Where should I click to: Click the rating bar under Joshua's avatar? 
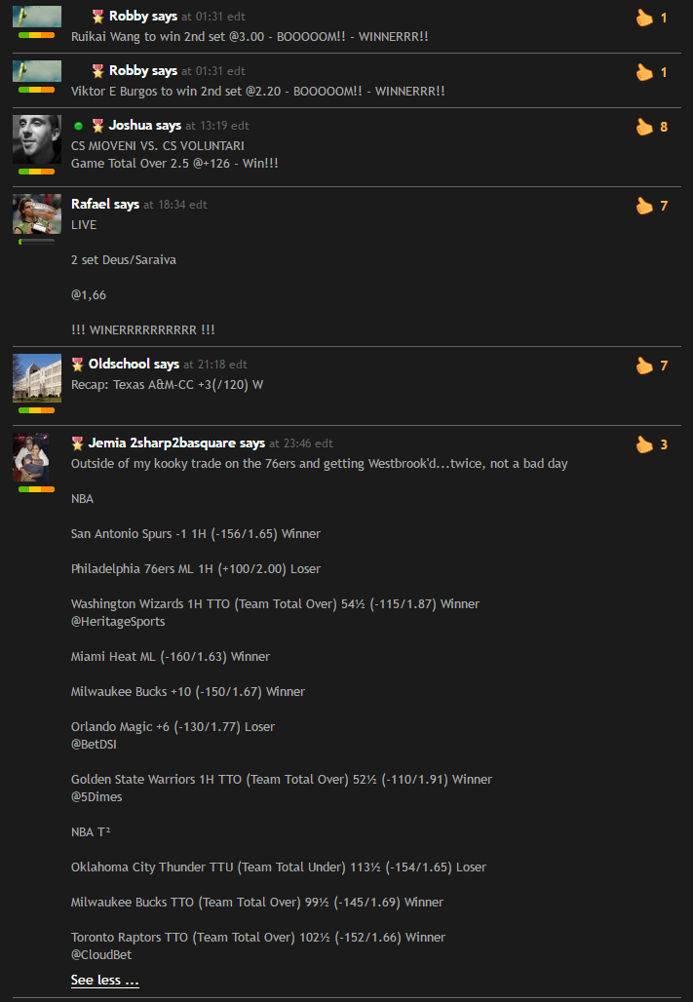coord(36,172)
